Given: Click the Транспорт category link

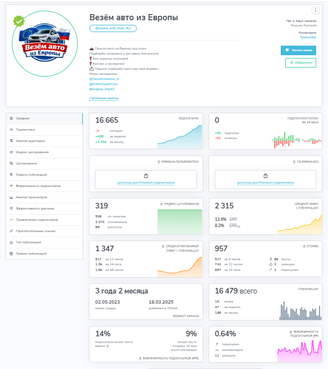Looking at the screenshot, I should pyautogui.click(x=308, y=37).
